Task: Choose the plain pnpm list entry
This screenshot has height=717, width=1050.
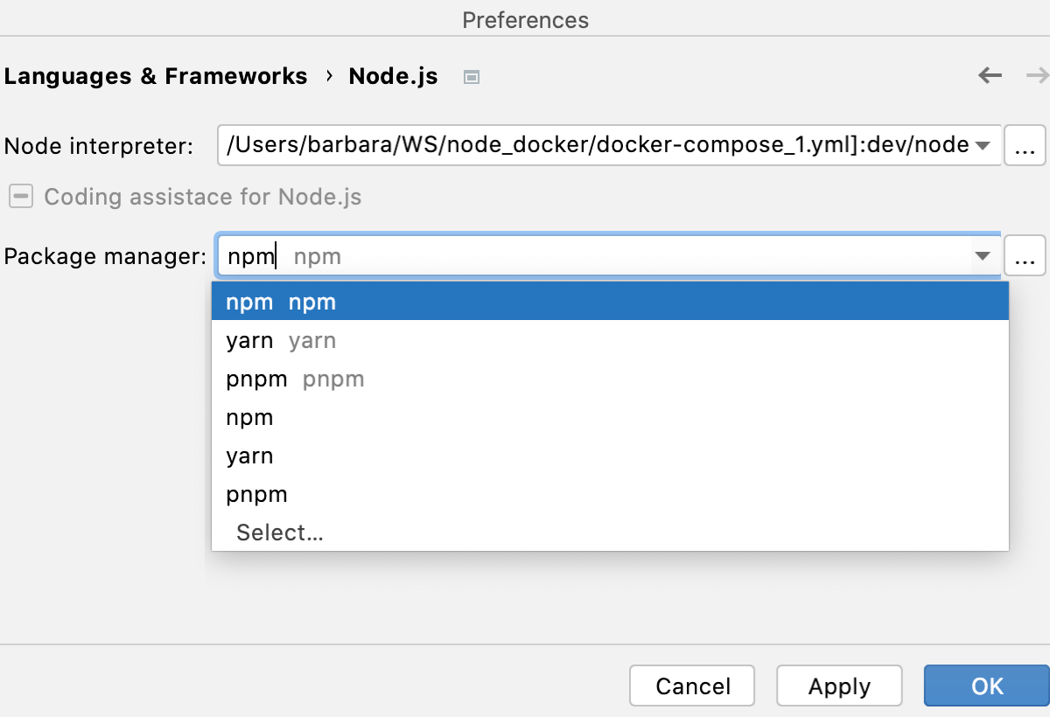Action: coord(256,494)
